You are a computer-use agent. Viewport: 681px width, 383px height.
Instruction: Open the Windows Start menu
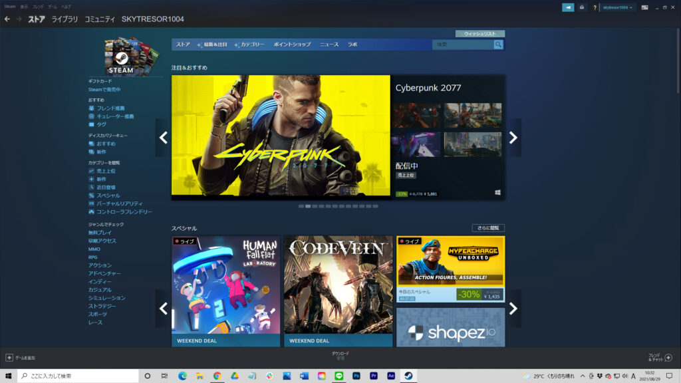coord(8,376)
